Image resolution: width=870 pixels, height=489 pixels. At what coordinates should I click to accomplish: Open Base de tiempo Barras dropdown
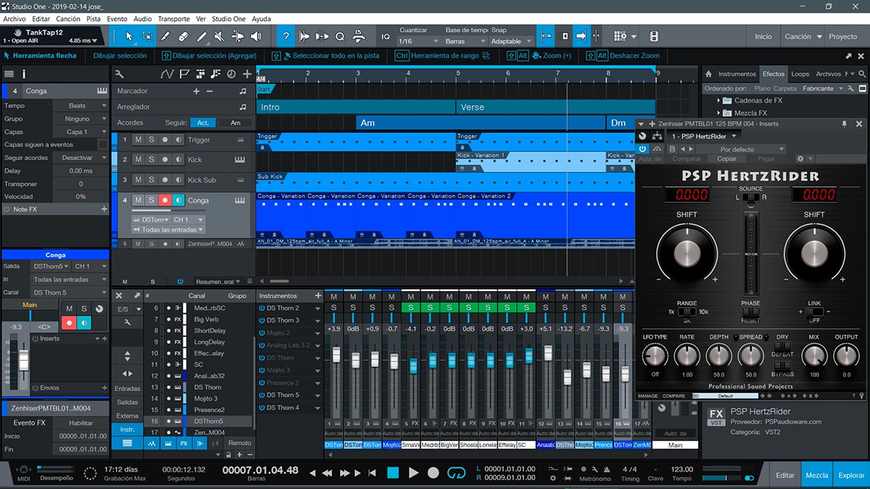[466, 41]
